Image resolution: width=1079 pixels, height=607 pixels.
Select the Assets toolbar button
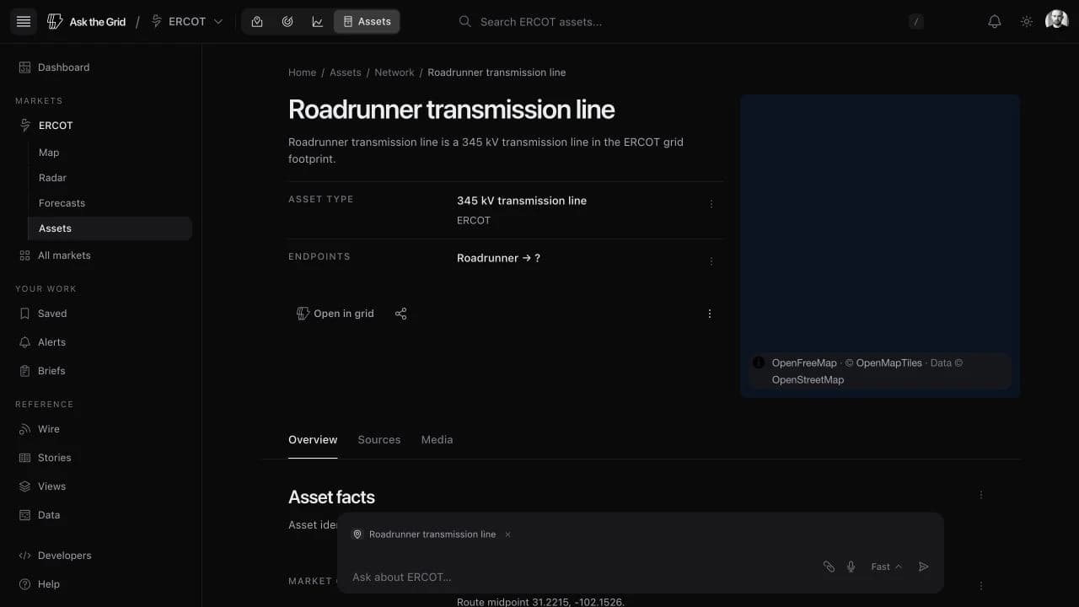click(x=367, y=22)
